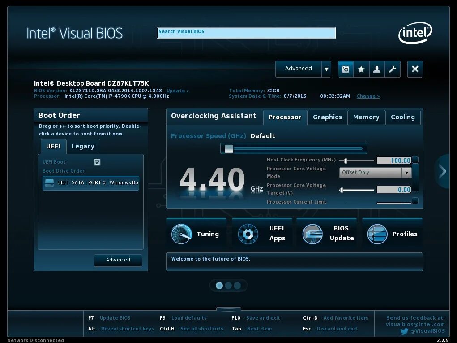Click Welcome to the future of BIOS message
This screenshot has height=343, width=457.
pyautogui.click(x=211, y=259)
